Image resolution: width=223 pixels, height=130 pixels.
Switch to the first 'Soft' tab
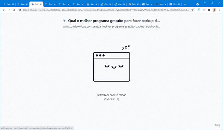tap(8, 4)
